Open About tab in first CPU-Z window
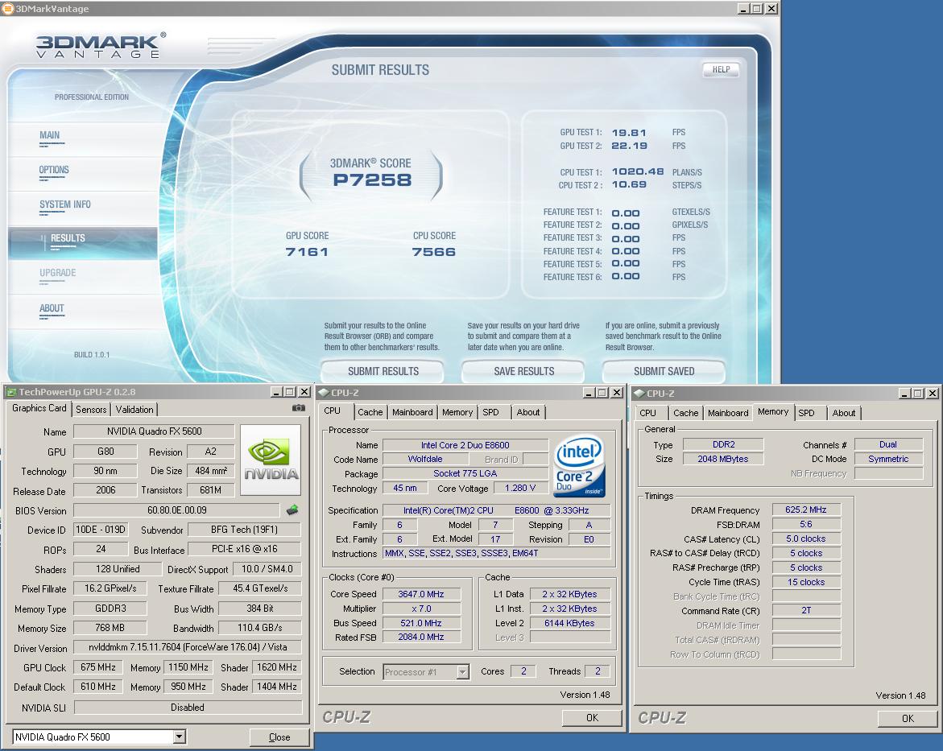This screenshot has height=751, width=943. pyautogui.click(x=528, y=412)
